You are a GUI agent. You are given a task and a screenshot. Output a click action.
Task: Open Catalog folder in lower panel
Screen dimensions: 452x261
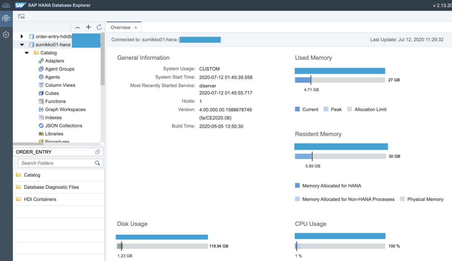click(x=59, y=175)
